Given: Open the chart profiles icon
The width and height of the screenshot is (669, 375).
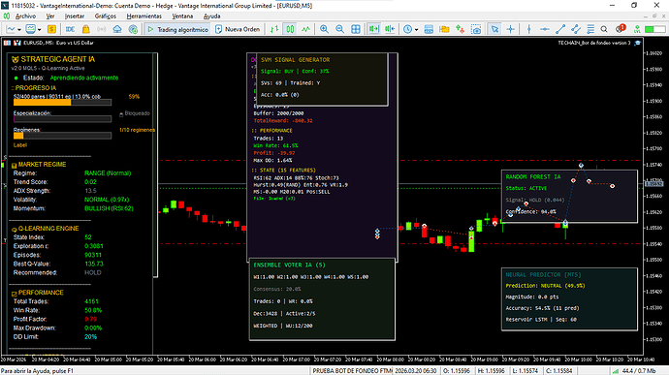Looking at the screenshot, I should 30,29.
